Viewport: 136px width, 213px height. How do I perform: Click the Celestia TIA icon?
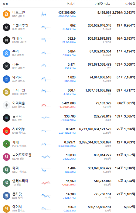[x=6, y=183]
